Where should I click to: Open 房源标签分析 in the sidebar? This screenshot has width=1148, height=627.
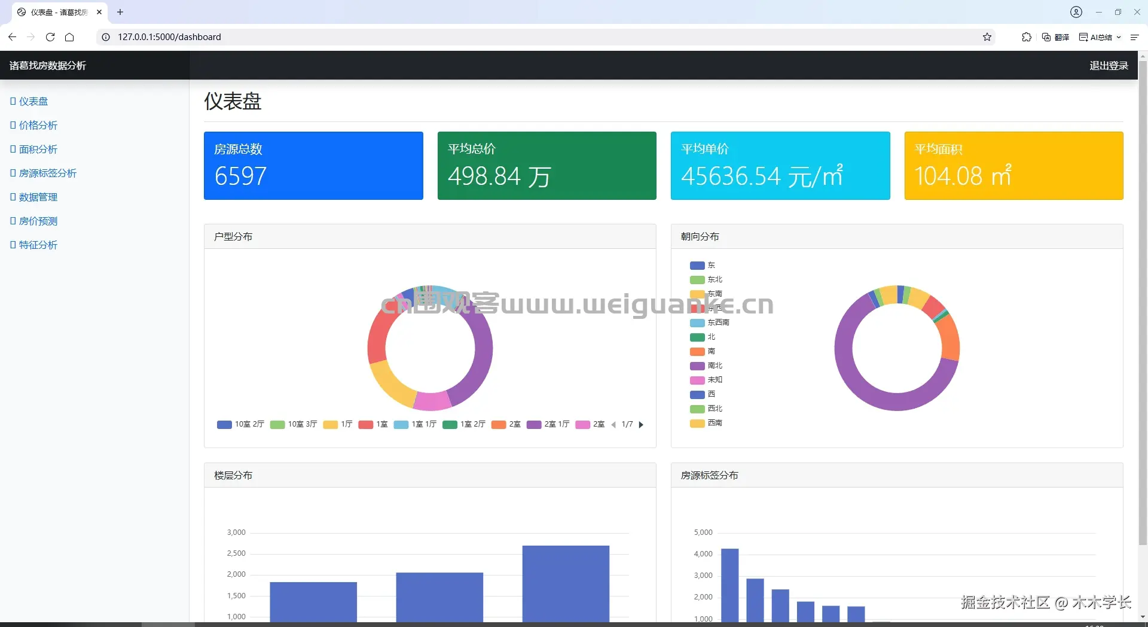click(44, 173)
